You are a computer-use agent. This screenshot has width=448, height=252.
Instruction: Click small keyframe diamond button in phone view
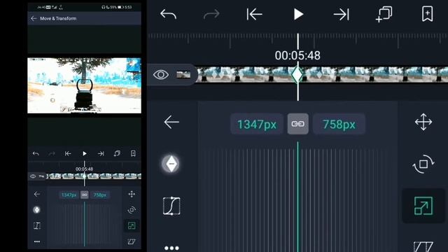click(x=36, y=210)
